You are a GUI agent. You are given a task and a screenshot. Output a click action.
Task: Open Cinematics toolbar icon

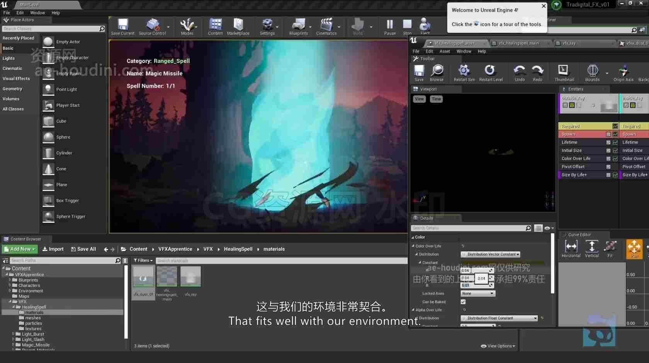point(326,27)
